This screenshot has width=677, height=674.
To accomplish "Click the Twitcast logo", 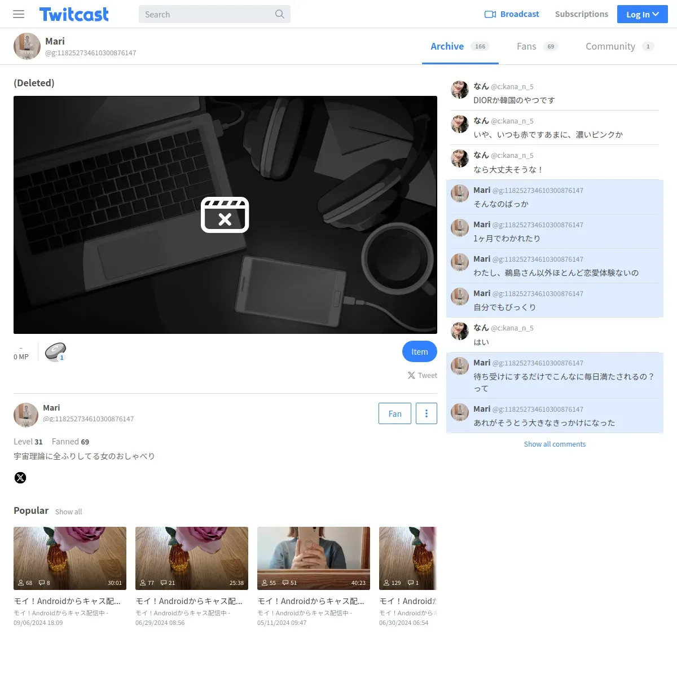I will click(74, 14).
